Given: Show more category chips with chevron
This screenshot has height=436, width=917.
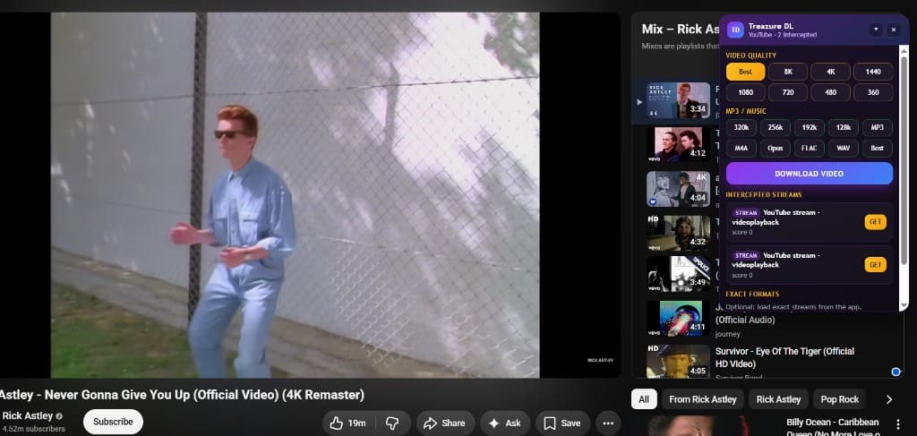Looking at the screenshot, I should pyautogui.click(x=889, y=400).
